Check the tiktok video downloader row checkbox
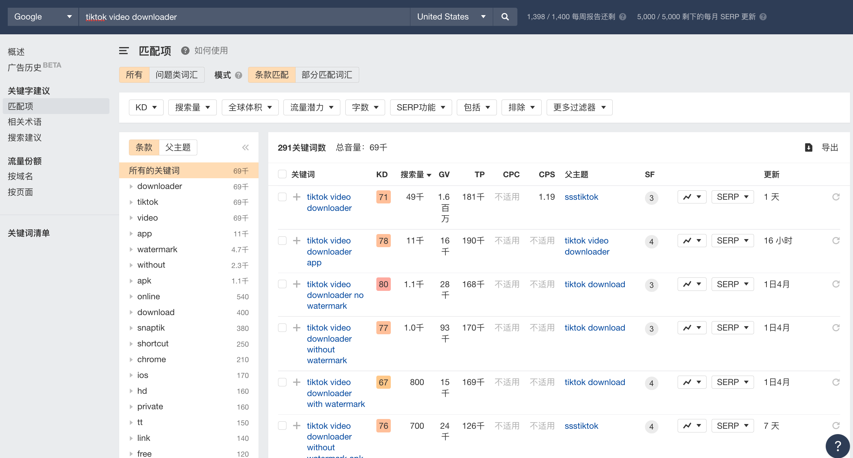This screenshot has height=458, width=853. click(x=282, y=197)
